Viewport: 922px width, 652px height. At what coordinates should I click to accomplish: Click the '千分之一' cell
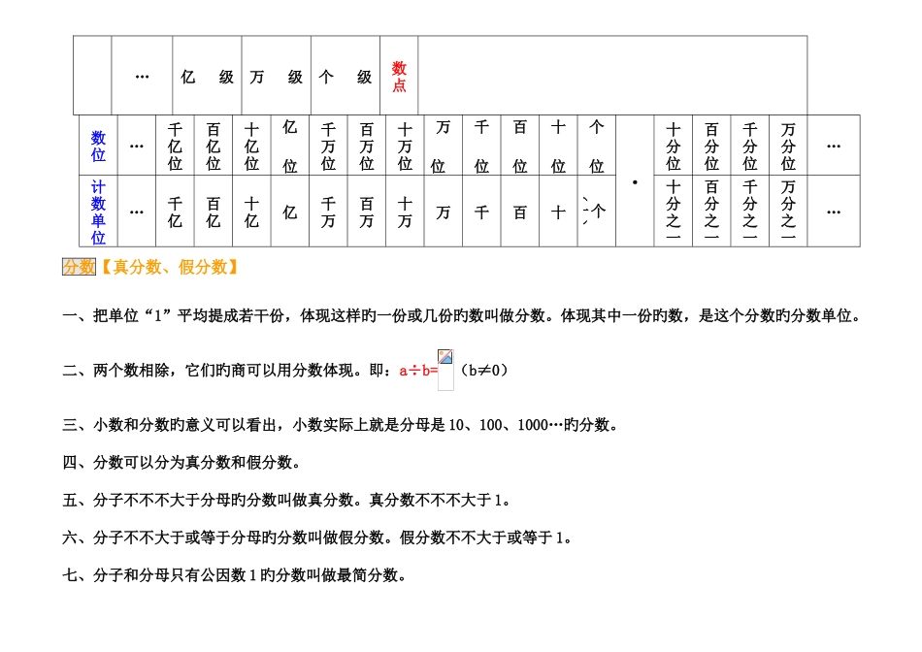[749, 212]
